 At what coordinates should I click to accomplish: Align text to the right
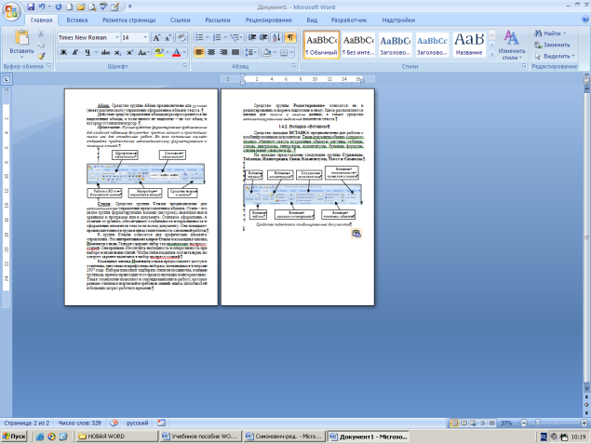click(223, 52)
